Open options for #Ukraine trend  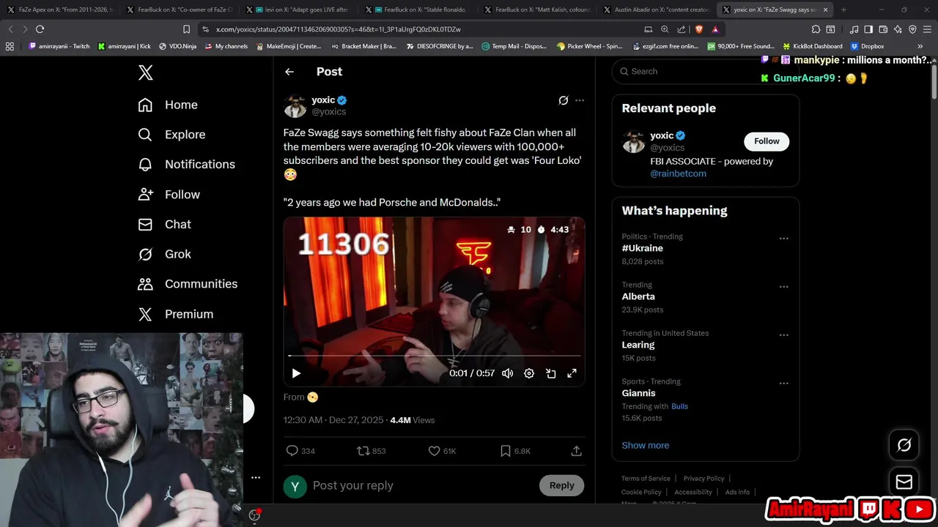point(783,239)
